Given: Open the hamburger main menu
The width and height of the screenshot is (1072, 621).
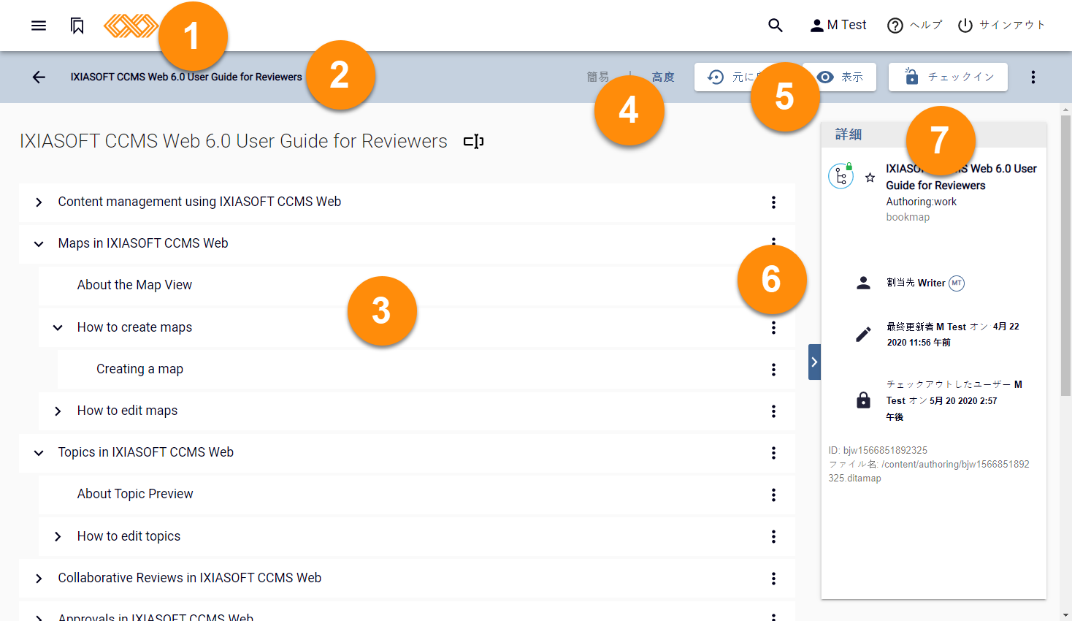Looking at the screenshot, I should (39, 26).
